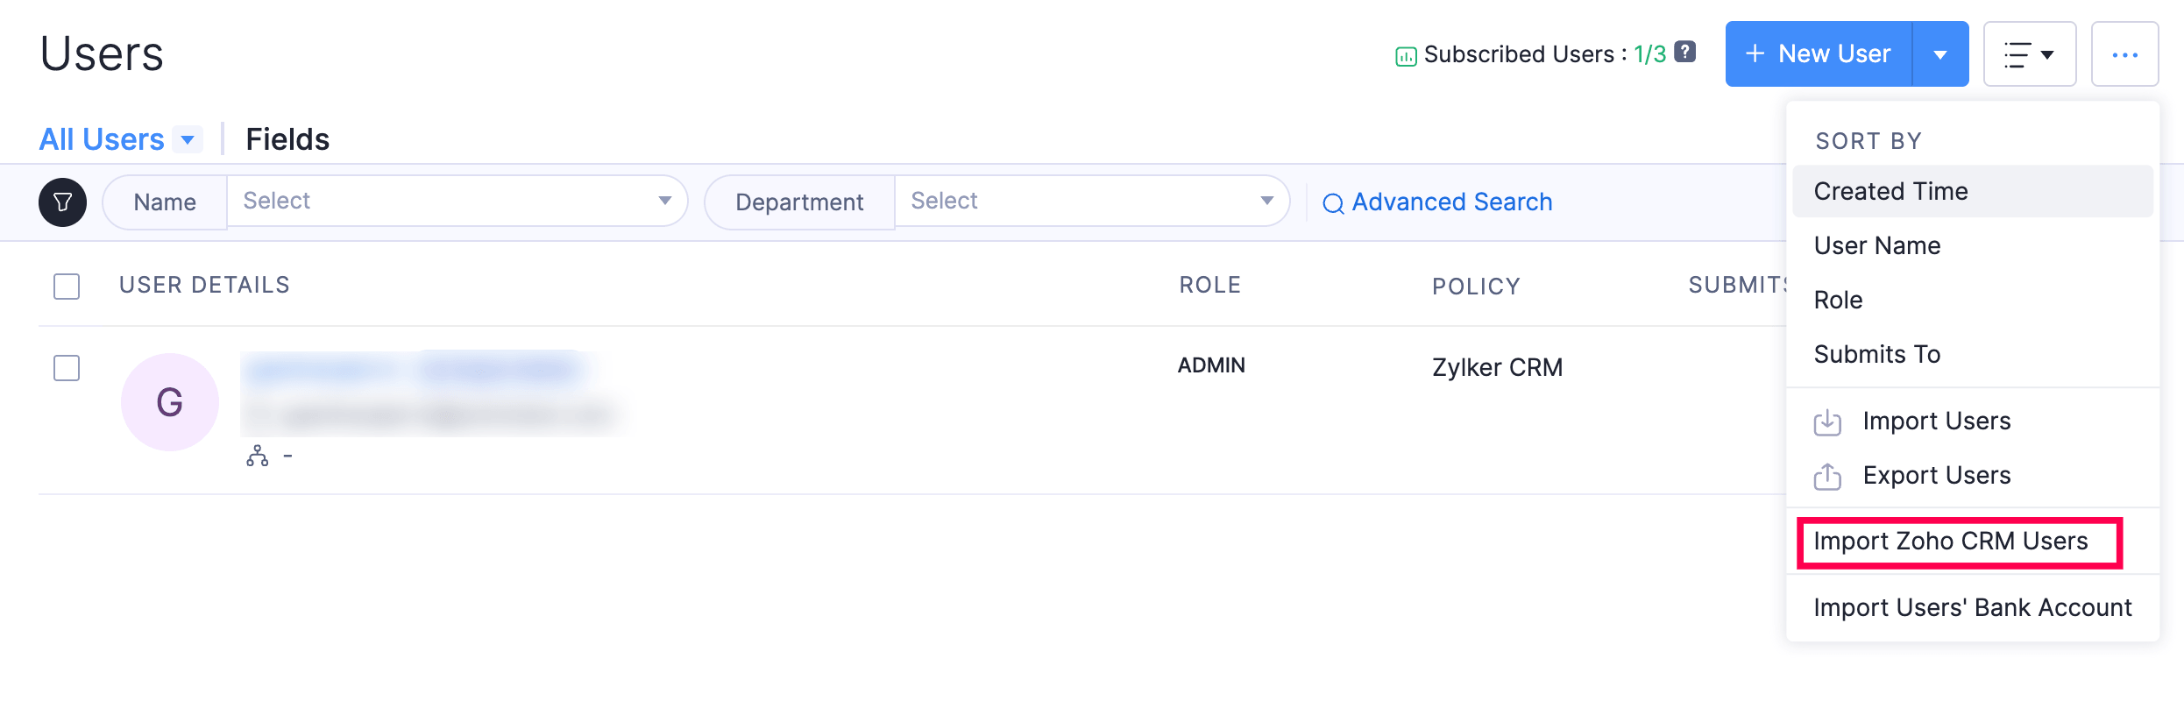
Task: Expand the New User dropdown arrow
Action: tap(1941, 53)
